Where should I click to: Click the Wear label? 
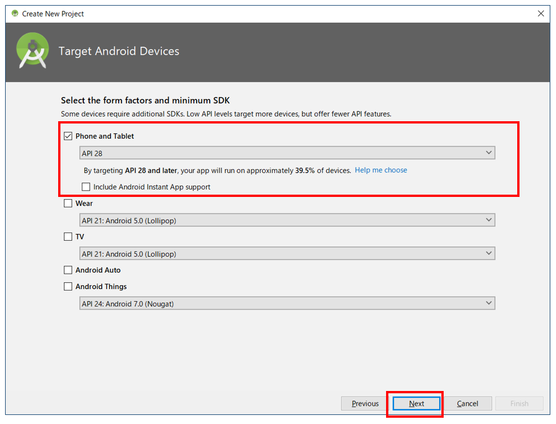tap(84, 204)
